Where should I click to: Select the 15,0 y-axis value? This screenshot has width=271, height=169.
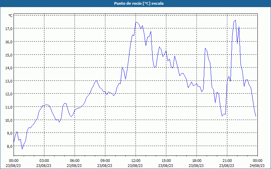pos(9,55)
